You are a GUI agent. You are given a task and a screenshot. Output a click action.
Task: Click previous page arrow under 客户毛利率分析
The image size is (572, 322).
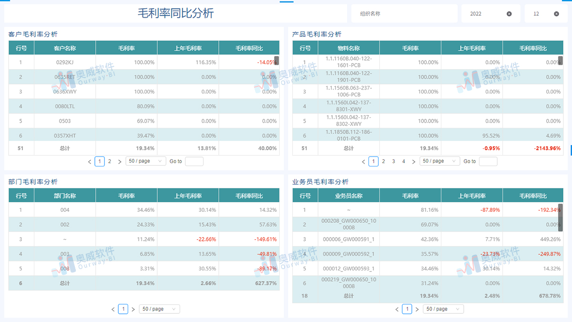pyautogui.click(x=89, y=161)
